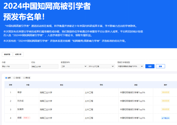Click the 高被引学者类型 filter label

point(124,62)
